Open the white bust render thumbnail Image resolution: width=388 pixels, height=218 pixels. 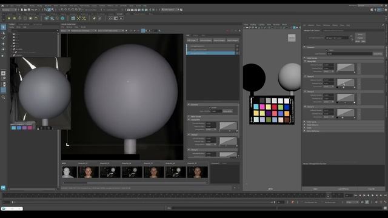click(x=69, y=172)
